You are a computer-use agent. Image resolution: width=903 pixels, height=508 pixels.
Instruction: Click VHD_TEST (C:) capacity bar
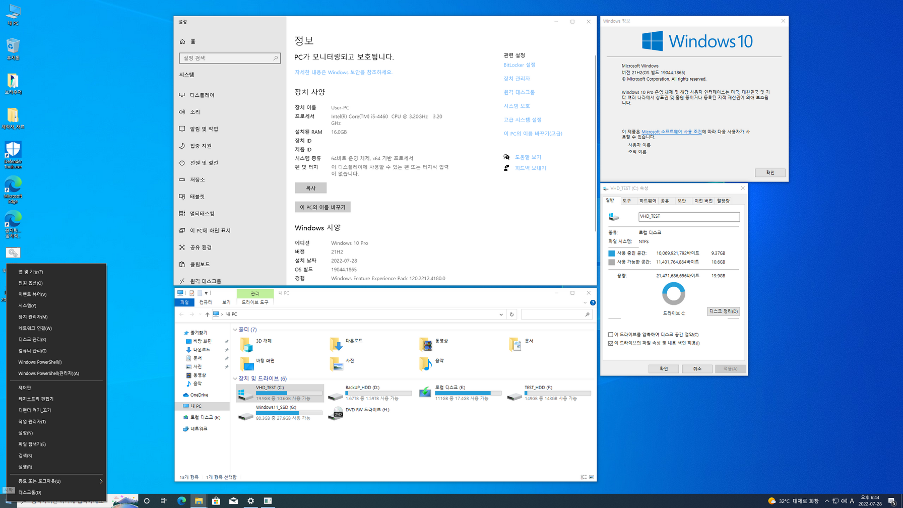(x=289, y=393)
